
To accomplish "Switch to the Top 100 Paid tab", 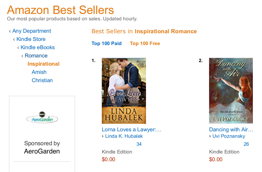I will pyautogui.click(x=107, y=44).
